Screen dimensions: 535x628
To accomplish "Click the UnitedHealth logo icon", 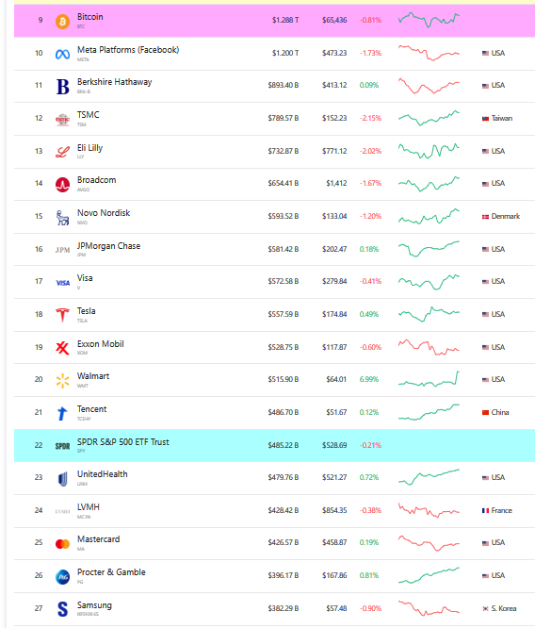I will (62, 479).
